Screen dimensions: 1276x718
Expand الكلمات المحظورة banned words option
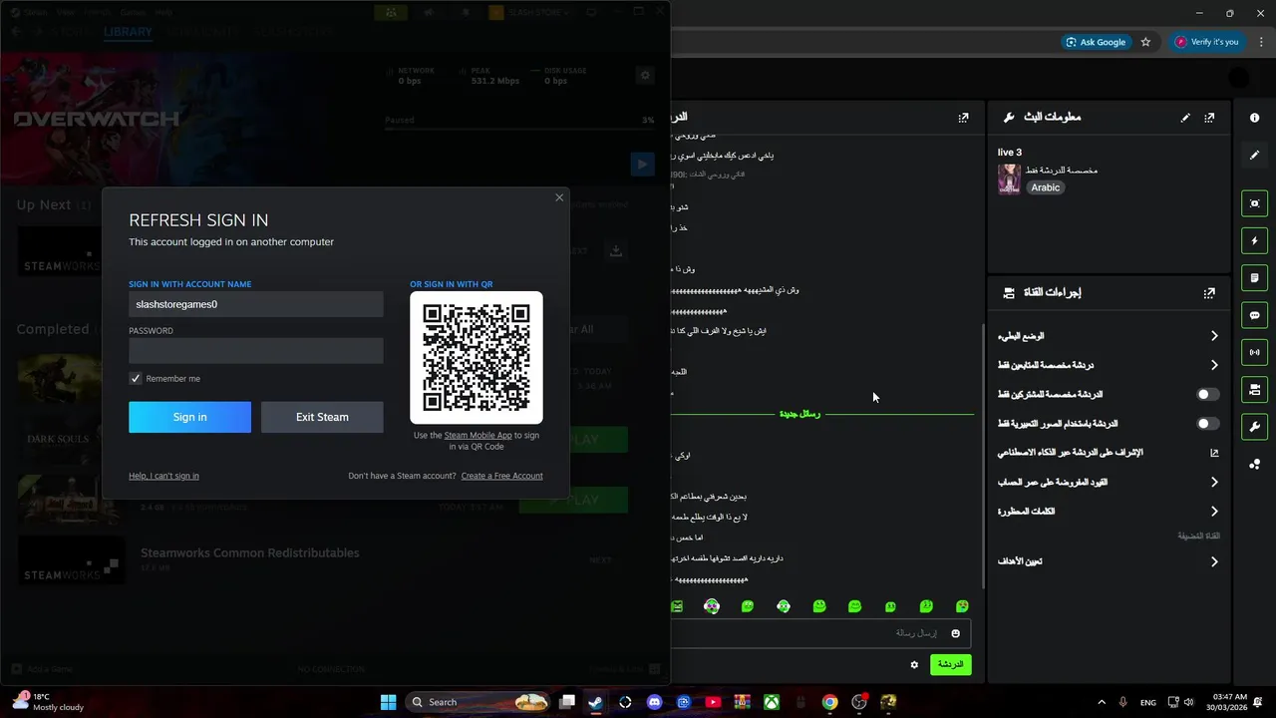tap(1109, 511)
